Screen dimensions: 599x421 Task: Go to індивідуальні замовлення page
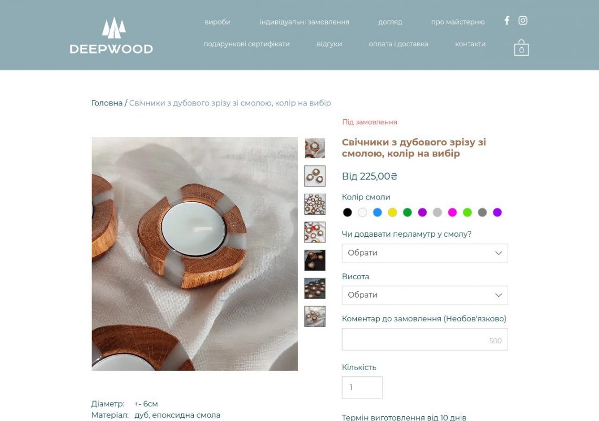tap(304, 22)
